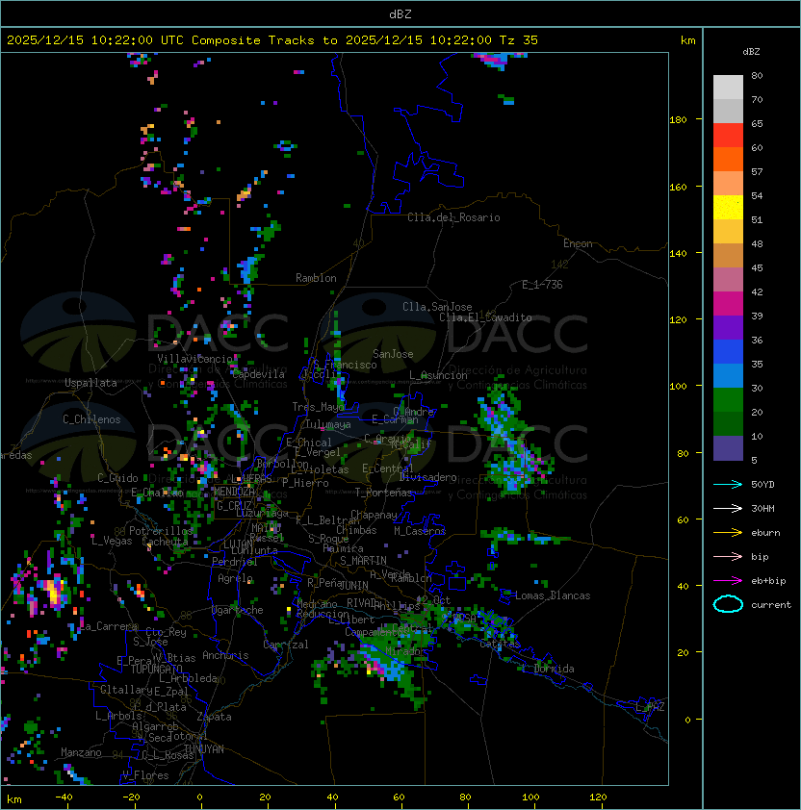The width and height of the screenshot is (801, 810).
Task: Click the 'L_Vegas' label
Action: (112, 541)
